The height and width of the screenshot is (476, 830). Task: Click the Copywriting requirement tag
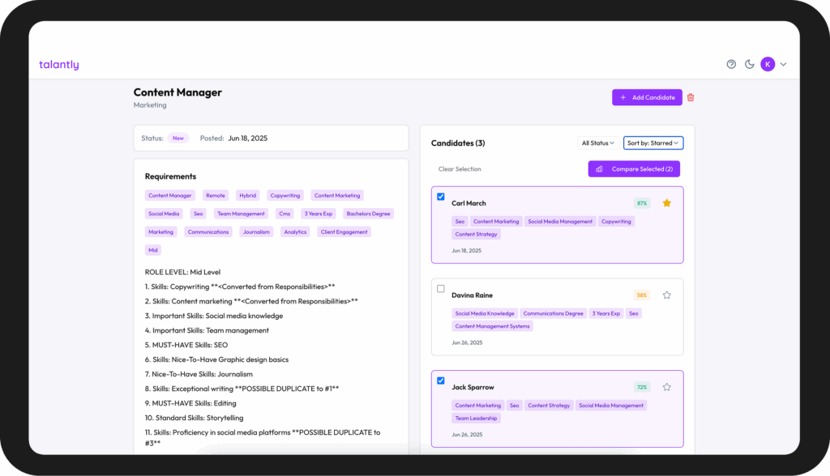pyautogui.click(x=285, y=195)
